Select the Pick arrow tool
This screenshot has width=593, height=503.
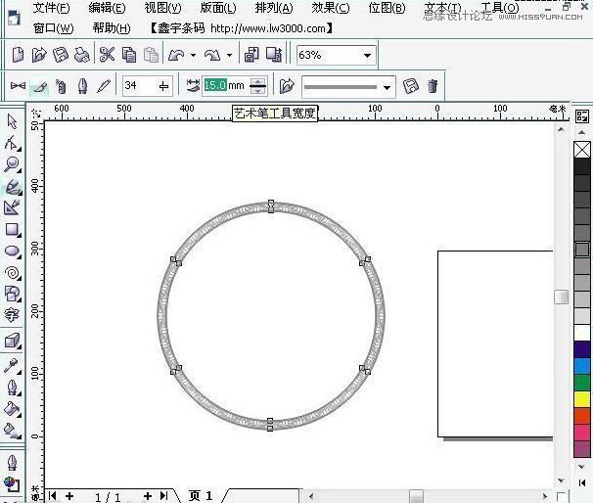click(12, 121)
